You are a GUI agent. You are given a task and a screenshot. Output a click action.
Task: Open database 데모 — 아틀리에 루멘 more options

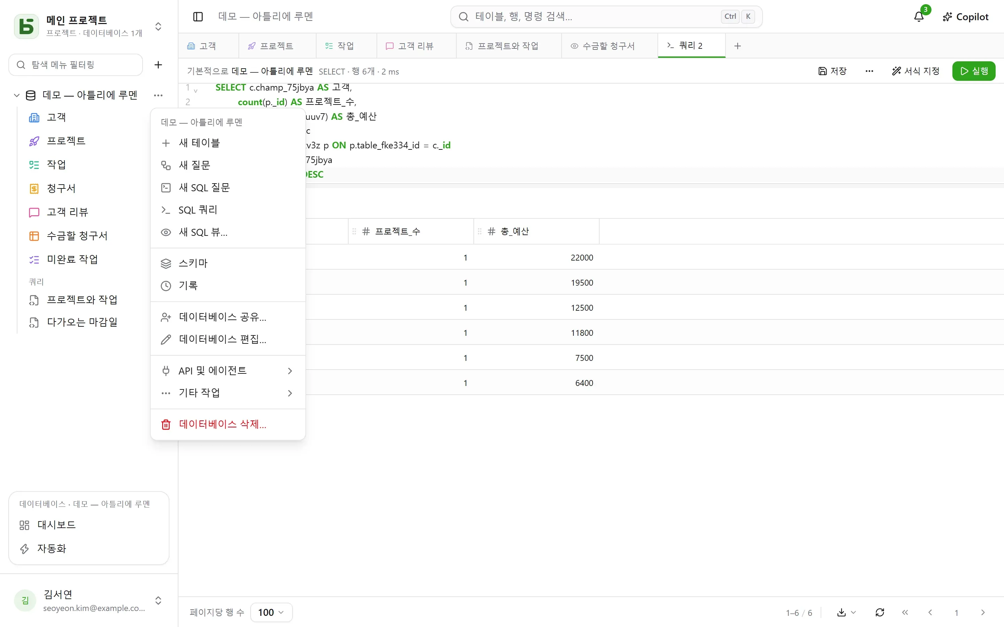[158, 95]
